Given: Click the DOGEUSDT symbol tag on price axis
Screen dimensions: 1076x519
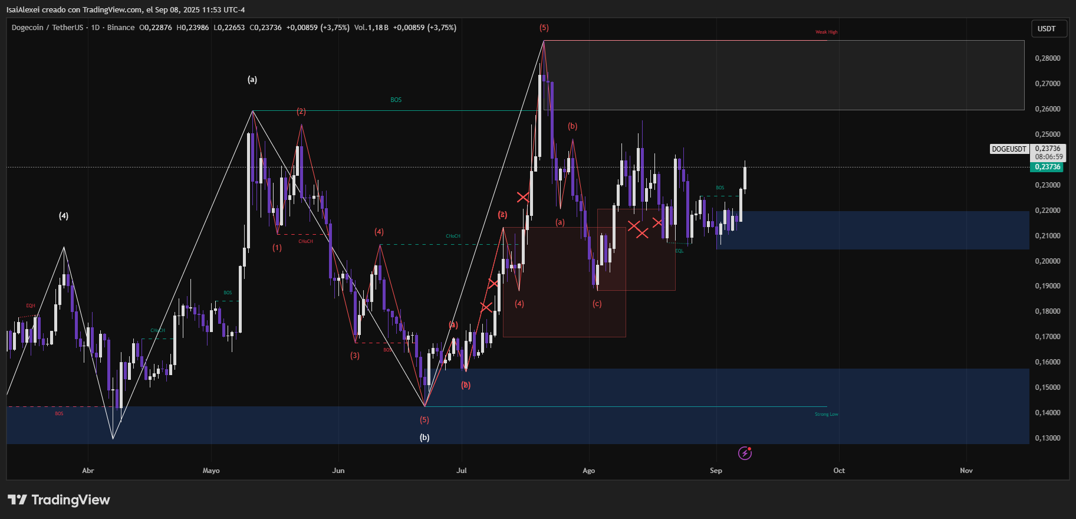Looking at the screenshot, I should 1009,149.
